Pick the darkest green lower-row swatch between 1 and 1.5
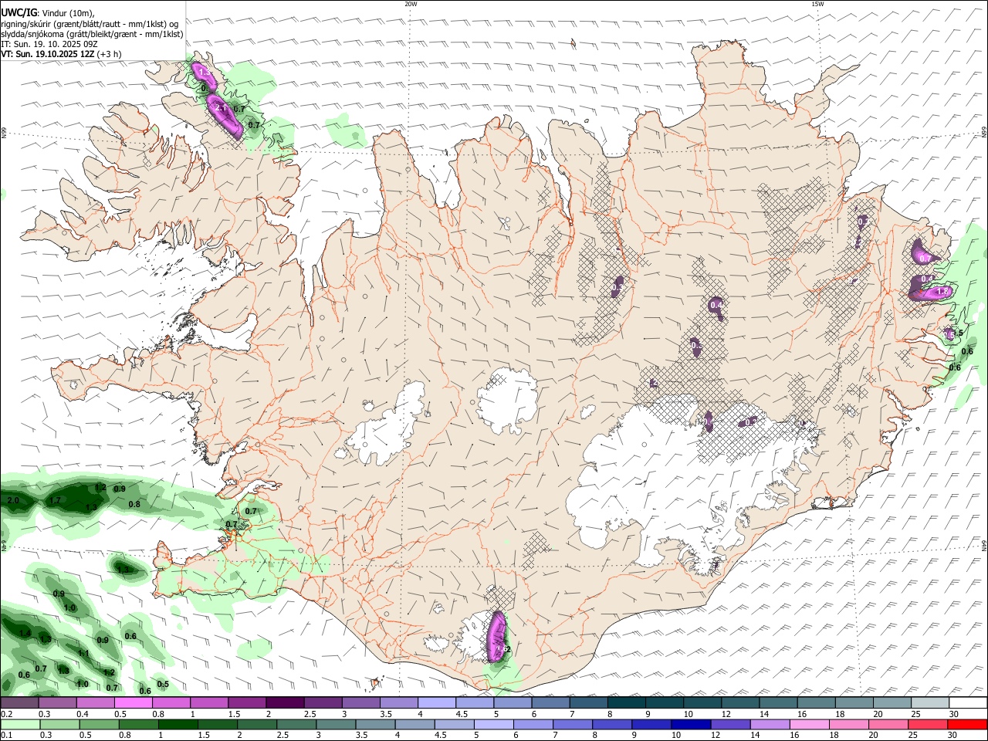This screenshot has width=988, height=741. tap(178, 724)
